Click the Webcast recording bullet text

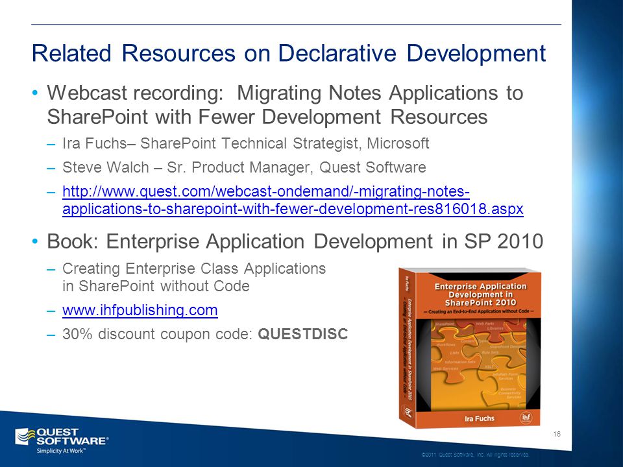[x=285, y=105]
